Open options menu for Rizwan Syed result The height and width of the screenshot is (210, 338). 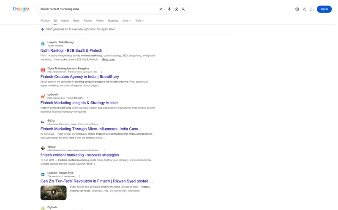pos(79,176)
